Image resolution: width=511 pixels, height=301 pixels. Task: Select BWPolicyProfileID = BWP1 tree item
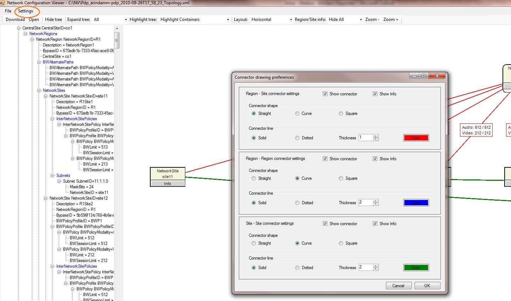[79, 221]
